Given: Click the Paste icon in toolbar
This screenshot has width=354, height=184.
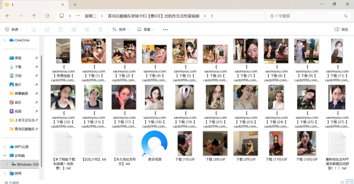Looking at the screenshot, I should pos(60,30).
